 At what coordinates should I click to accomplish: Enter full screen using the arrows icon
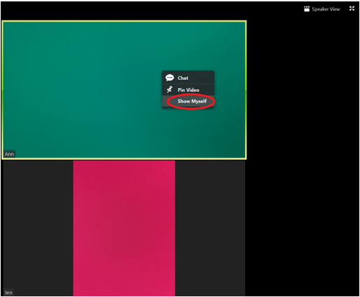[x=352, y=8]
